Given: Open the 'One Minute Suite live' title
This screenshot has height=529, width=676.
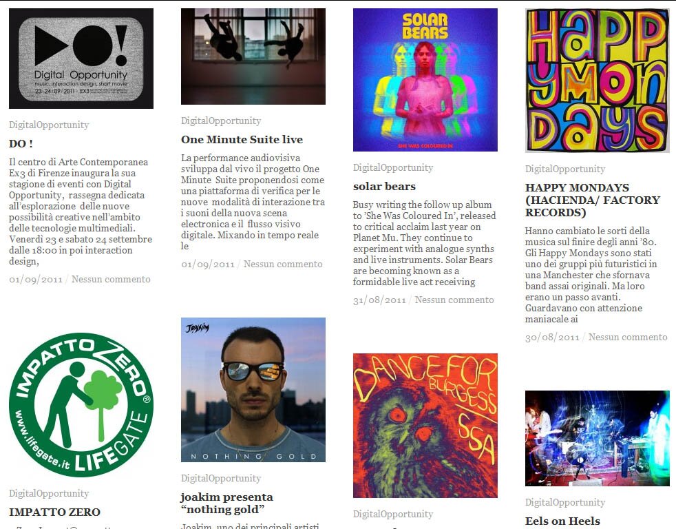Looking at the screenshot, I should pos(242,139).
